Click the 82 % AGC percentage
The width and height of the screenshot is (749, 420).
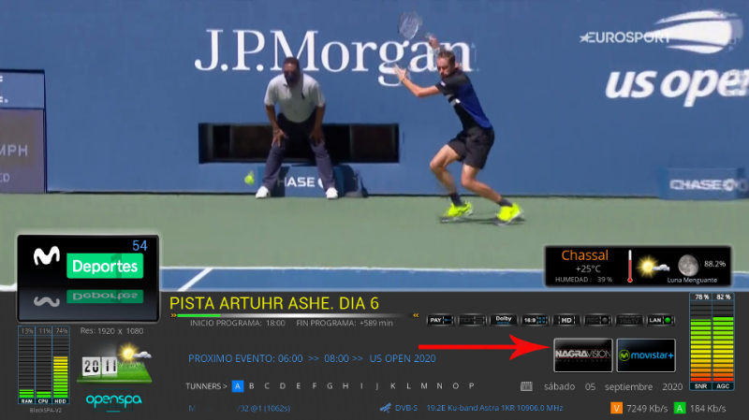723,297
